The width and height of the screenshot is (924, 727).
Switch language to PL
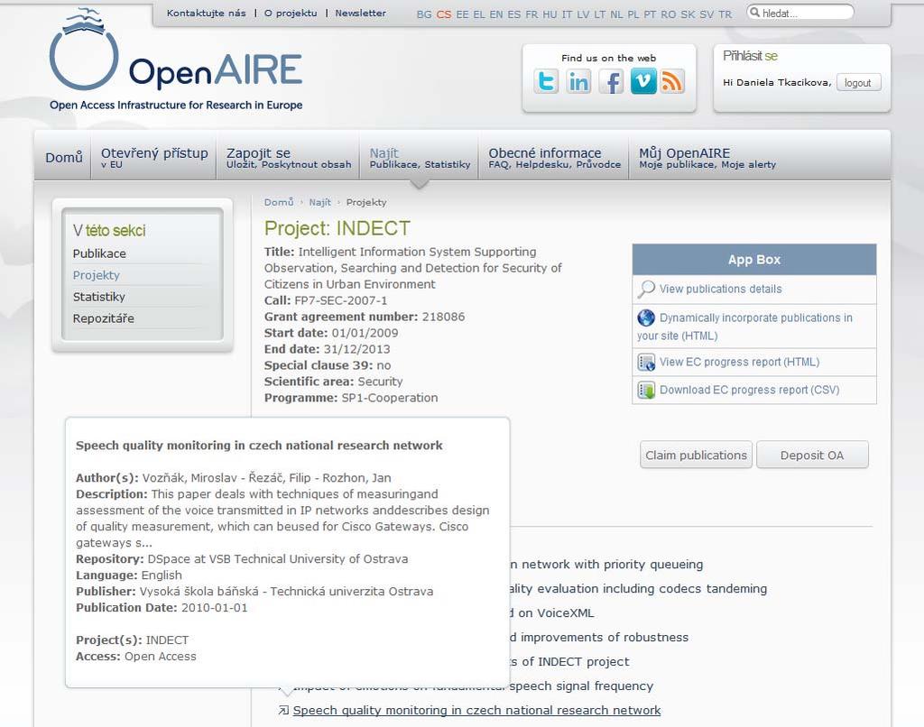coord(633,14)
